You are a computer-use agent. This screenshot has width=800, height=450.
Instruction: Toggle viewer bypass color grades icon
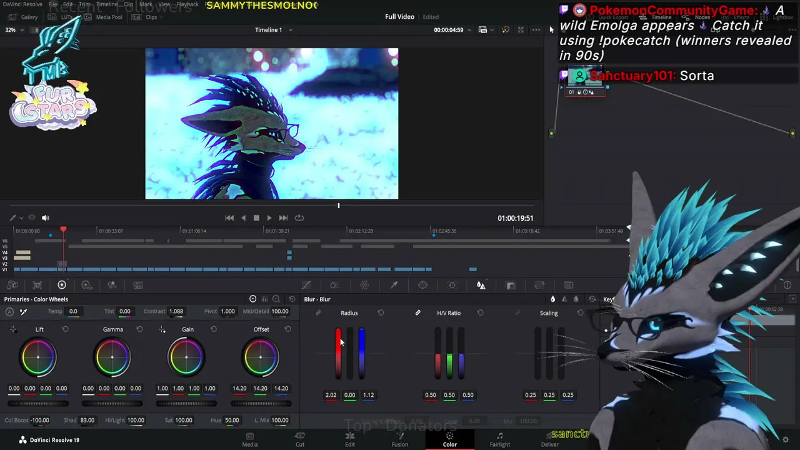tap(505, 30)
